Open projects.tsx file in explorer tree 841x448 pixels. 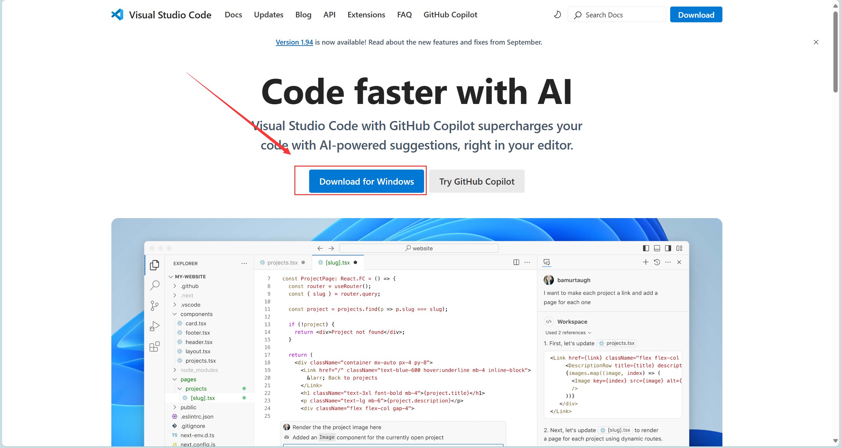pyautogui.click(x=200, y=361)
